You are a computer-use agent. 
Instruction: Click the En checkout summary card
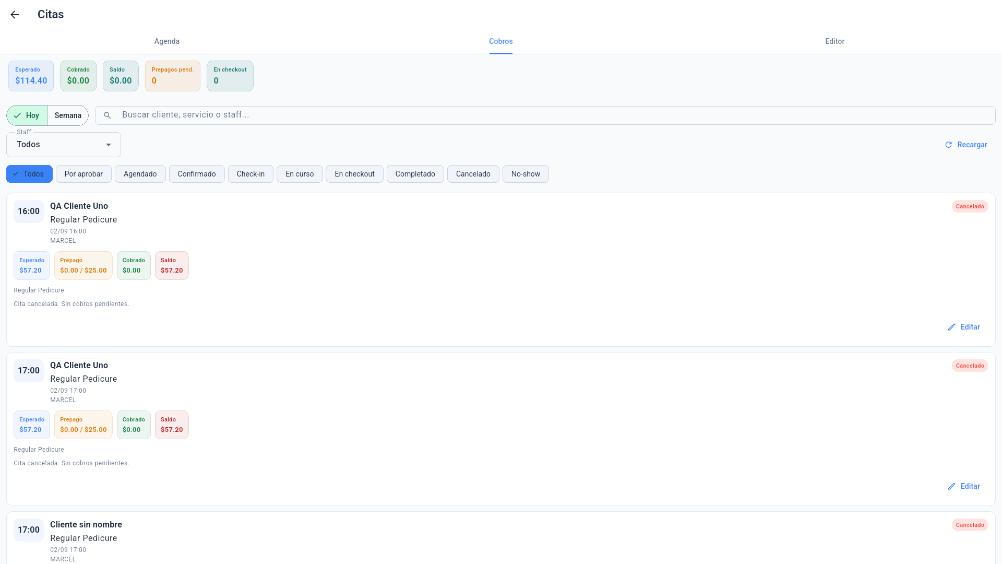(230, 76)
